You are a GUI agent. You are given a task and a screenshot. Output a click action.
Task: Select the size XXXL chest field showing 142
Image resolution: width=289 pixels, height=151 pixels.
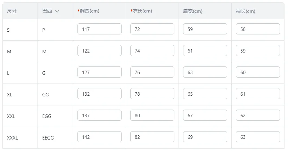pos(99,137)
